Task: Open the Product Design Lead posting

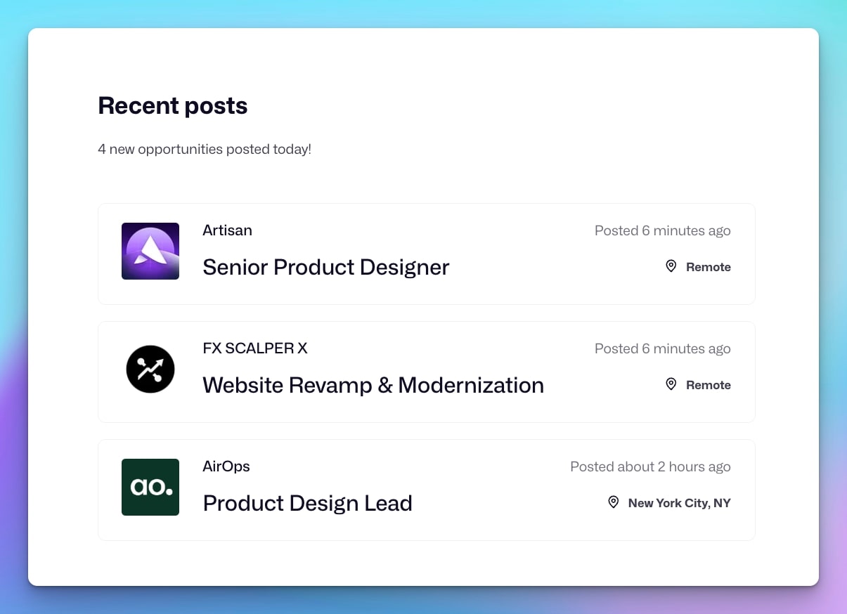Action: (x=307, y=503)
